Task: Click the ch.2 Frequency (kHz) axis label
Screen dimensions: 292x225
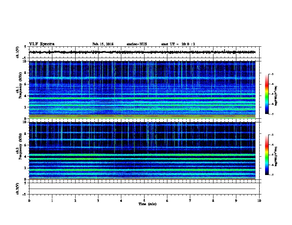Action: click(19, 146)
